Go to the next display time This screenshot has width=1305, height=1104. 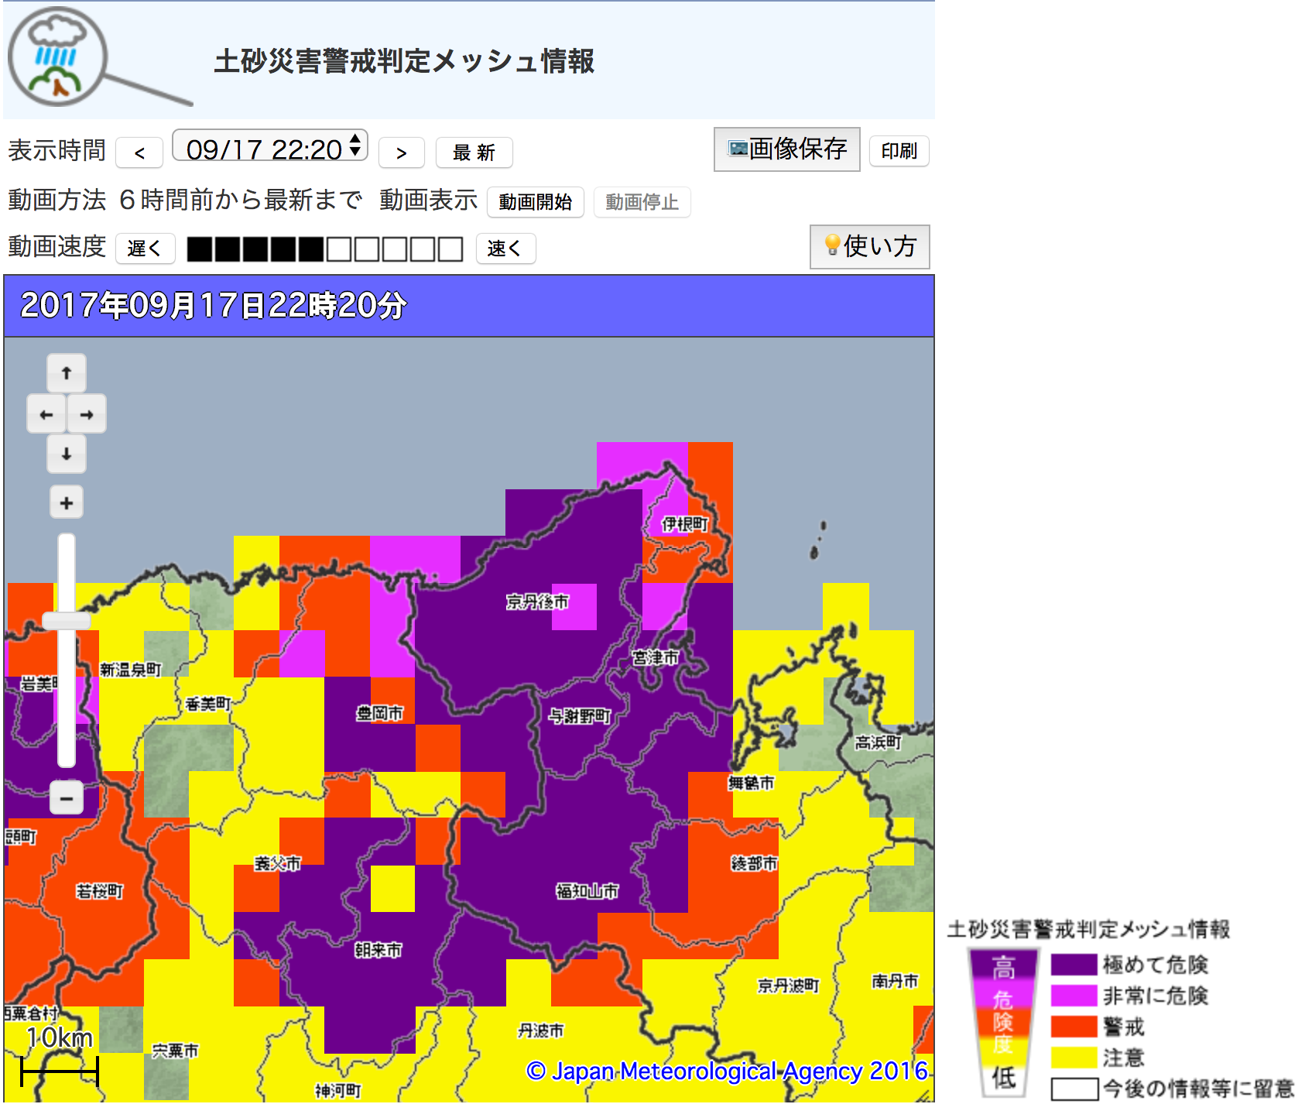tap(401, 153)
